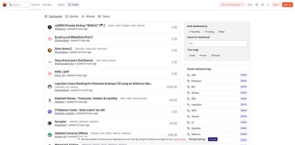Image resolution: width=295 pixels, height=145 pixels.
Task: Rank dashboards by New
Action: click(222, 32)
